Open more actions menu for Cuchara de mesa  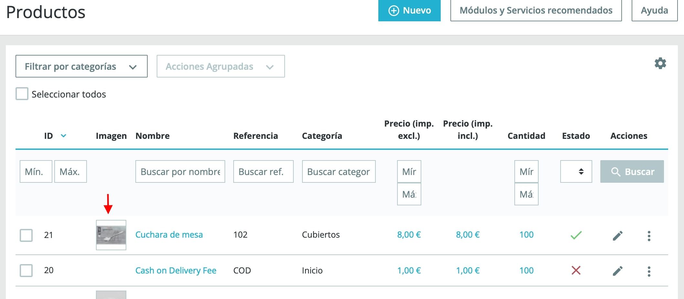click(649, 236)
